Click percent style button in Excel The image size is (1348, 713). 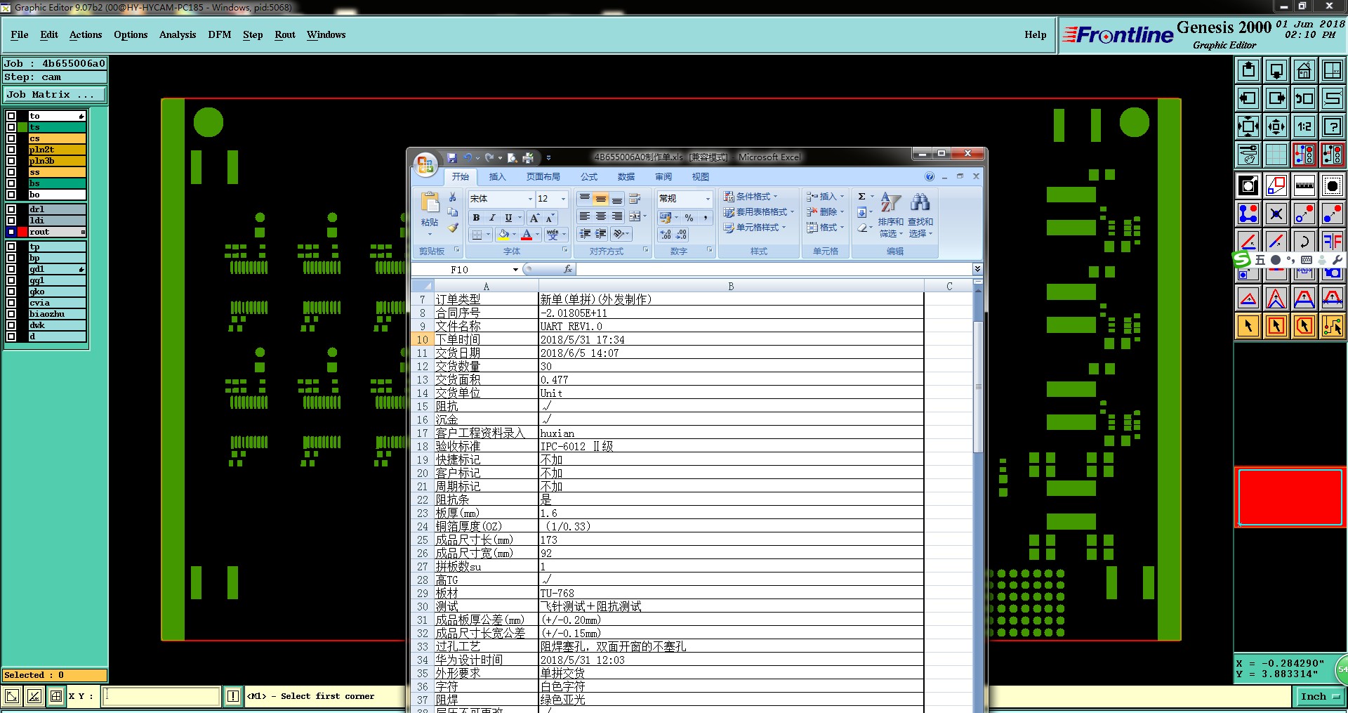coord(689,218)
